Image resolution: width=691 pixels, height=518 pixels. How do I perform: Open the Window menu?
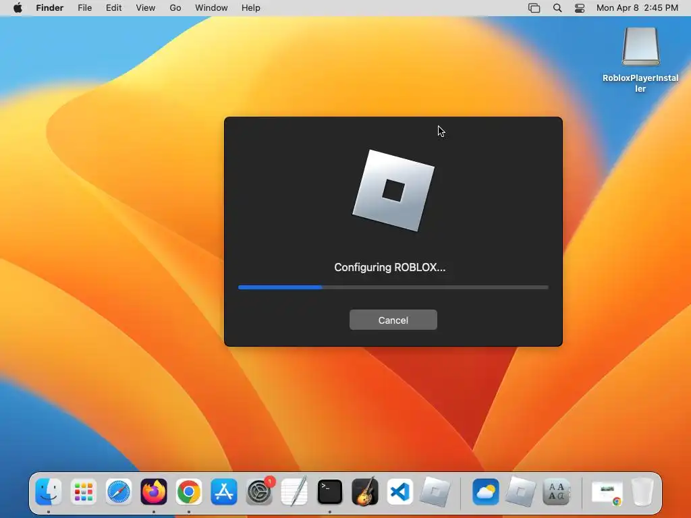pos(211,8)
